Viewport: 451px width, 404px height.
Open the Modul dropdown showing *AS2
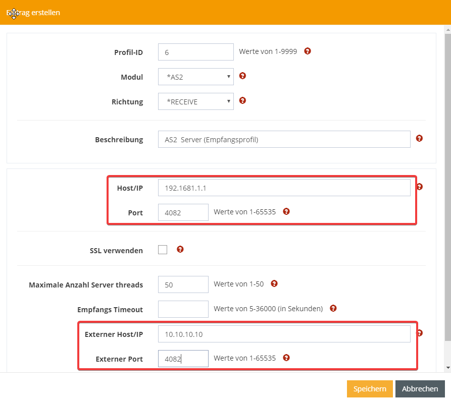pos(196,77)
